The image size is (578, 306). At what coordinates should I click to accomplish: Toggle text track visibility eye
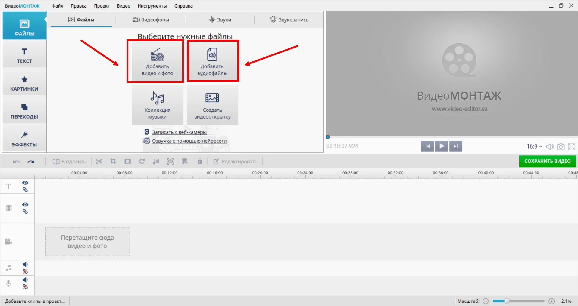coord(25,183)
